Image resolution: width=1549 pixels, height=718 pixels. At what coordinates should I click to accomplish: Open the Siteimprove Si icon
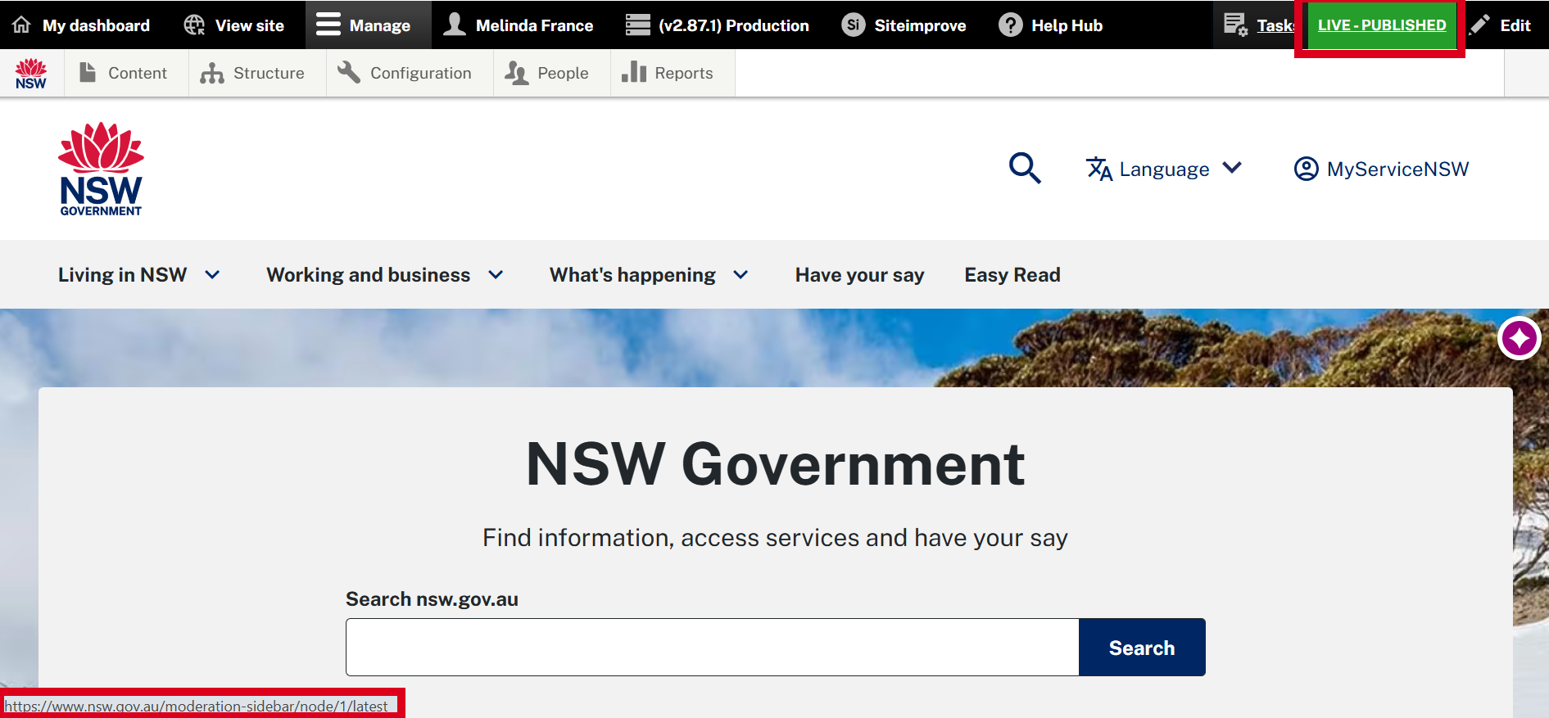[854, 25]
